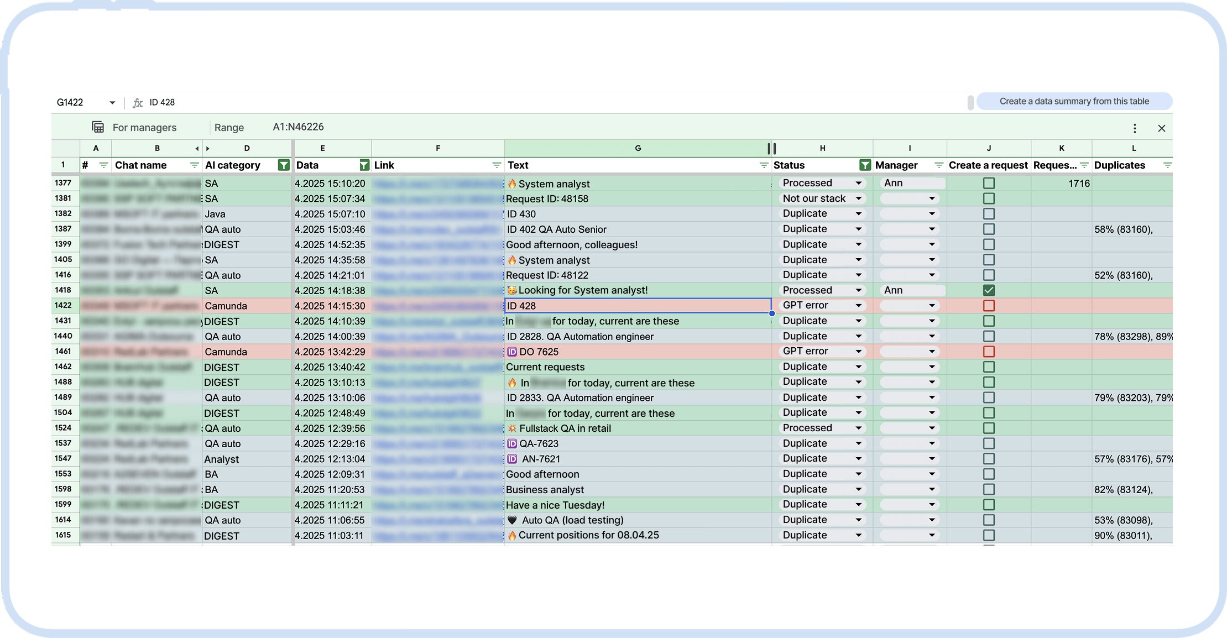Tick the checkbox in row 1615
The height and width of the screenshot is (638, 1227).
pos(989,535)
